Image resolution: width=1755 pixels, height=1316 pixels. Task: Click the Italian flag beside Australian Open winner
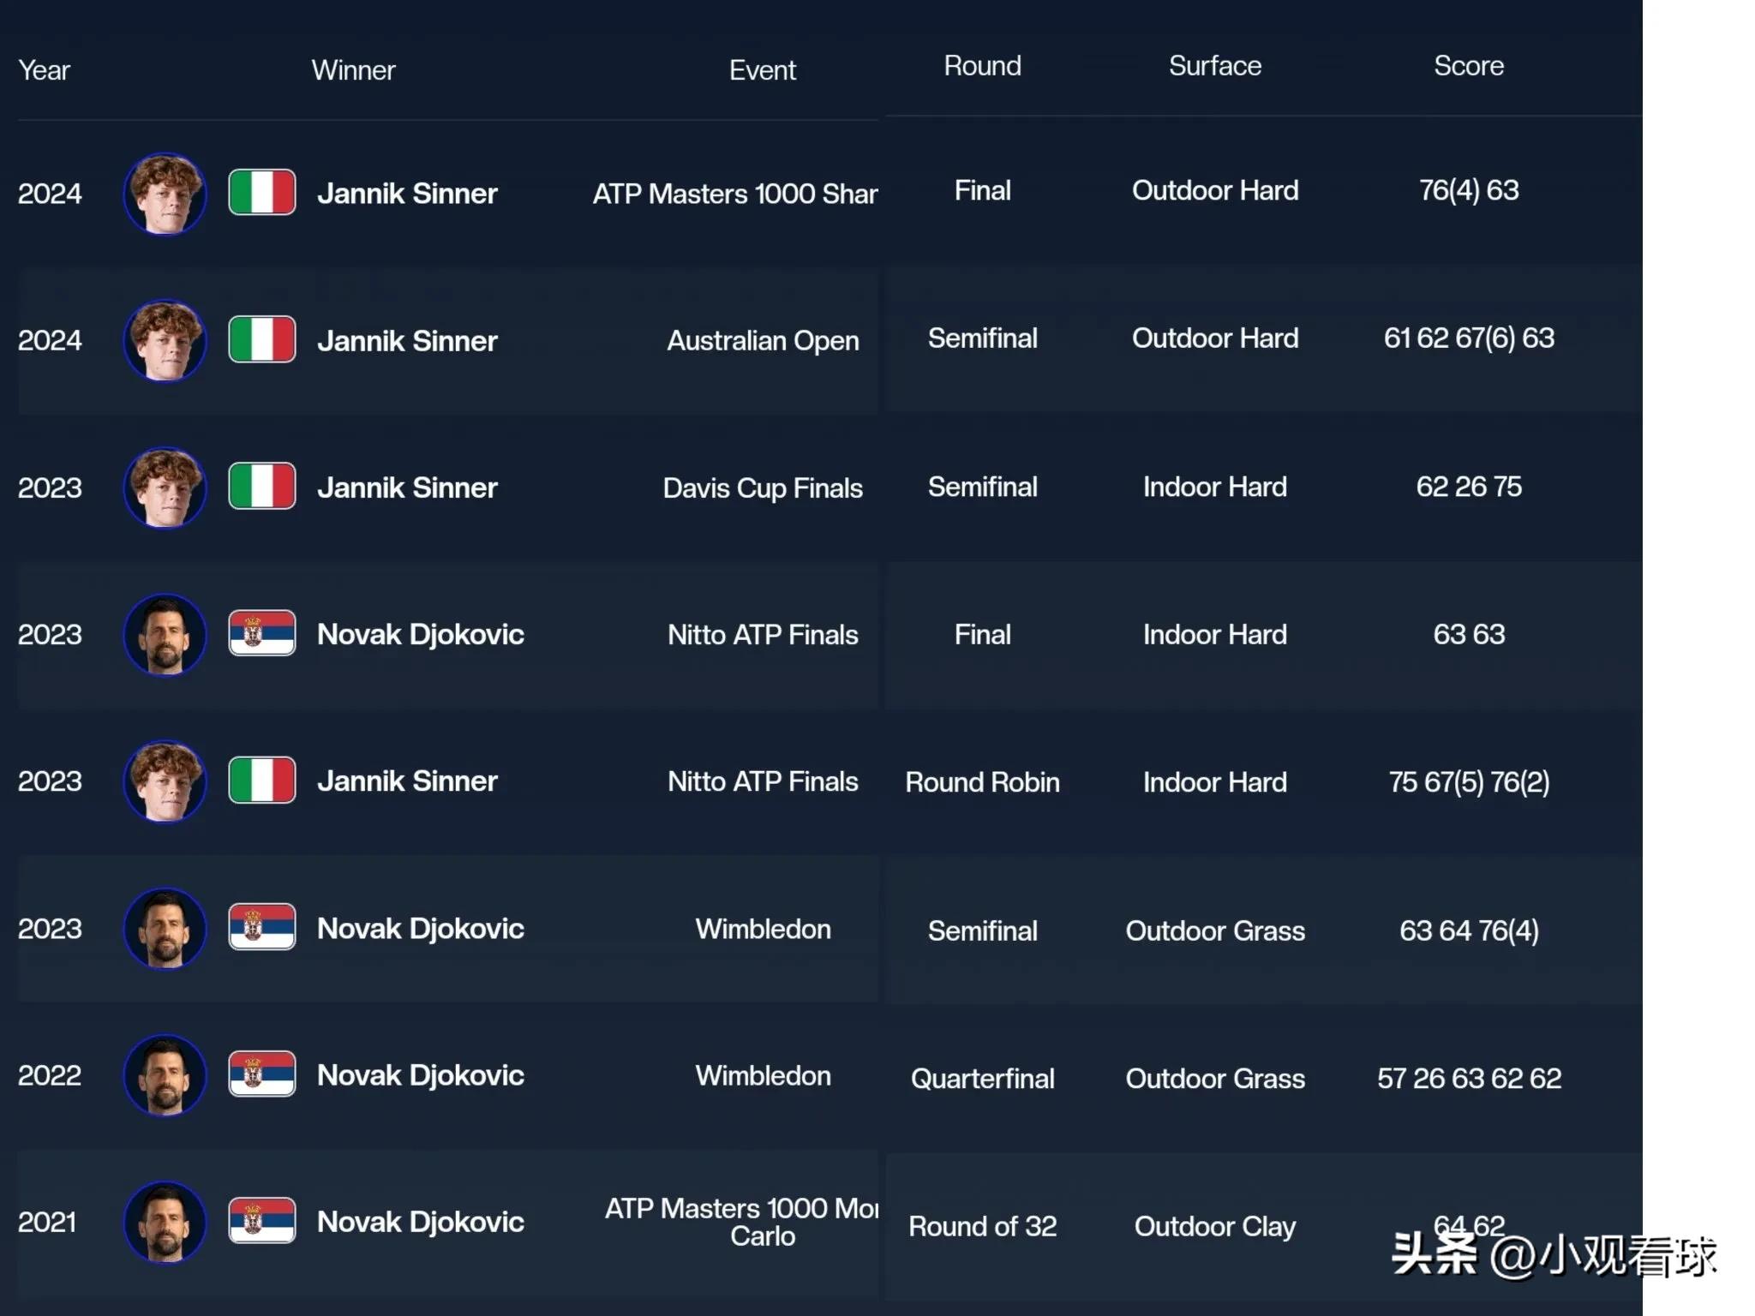(x=262, y=339)
